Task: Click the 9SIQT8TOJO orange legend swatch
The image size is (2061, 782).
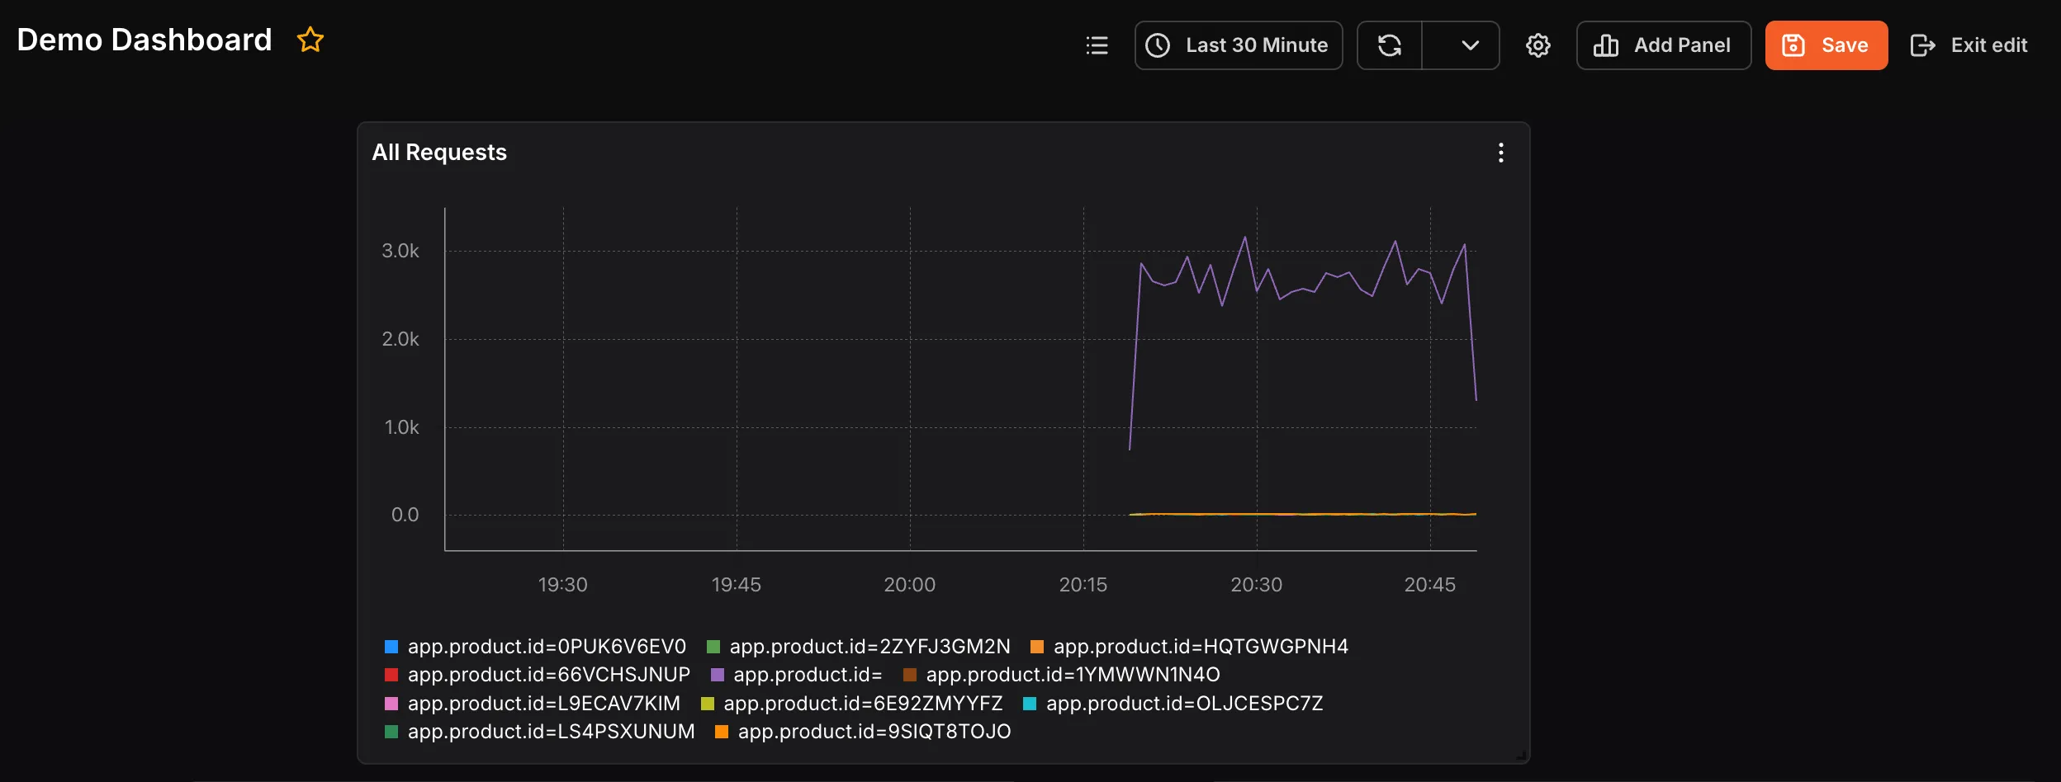Action: pos(722,732)
